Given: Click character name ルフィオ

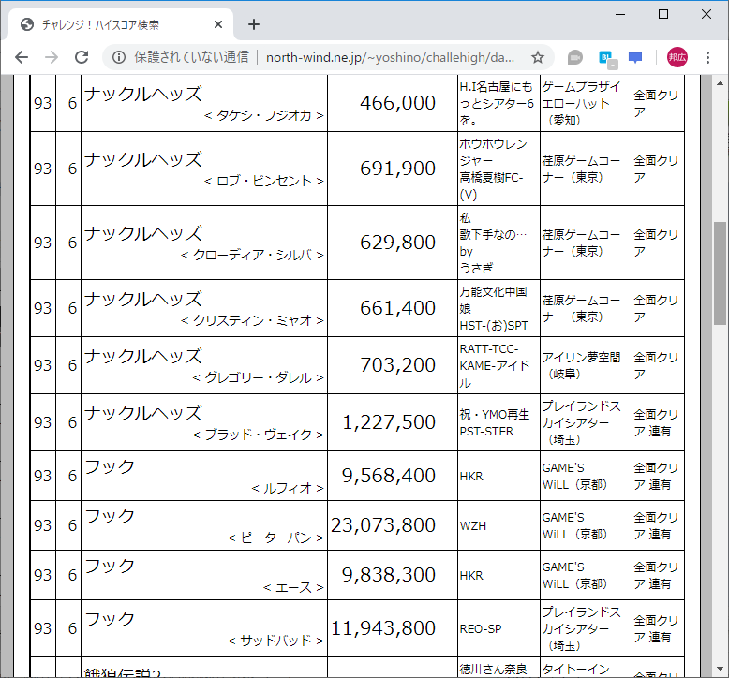Looking at the screenshot, I should (x=288, y=488).
